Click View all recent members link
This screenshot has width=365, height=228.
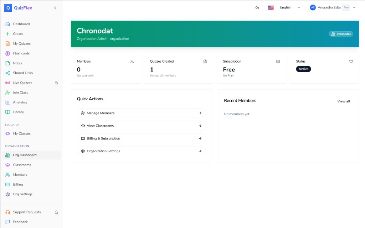[344, 101]
